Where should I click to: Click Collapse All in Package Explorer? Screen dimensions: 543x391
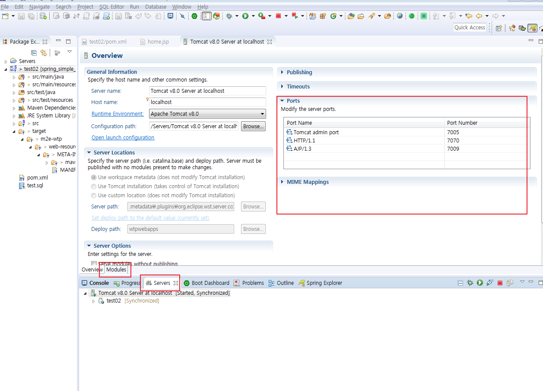[34, 53]
